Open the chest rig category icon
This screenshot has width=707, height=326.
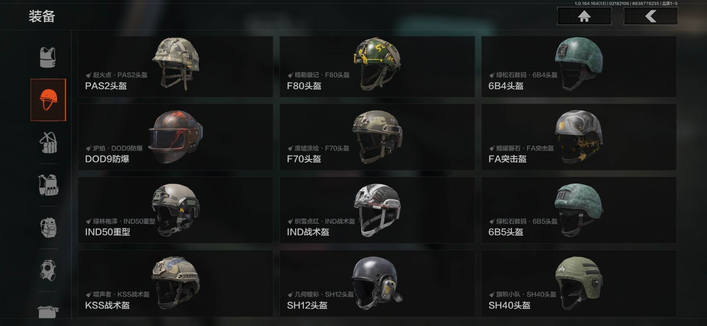48,143
